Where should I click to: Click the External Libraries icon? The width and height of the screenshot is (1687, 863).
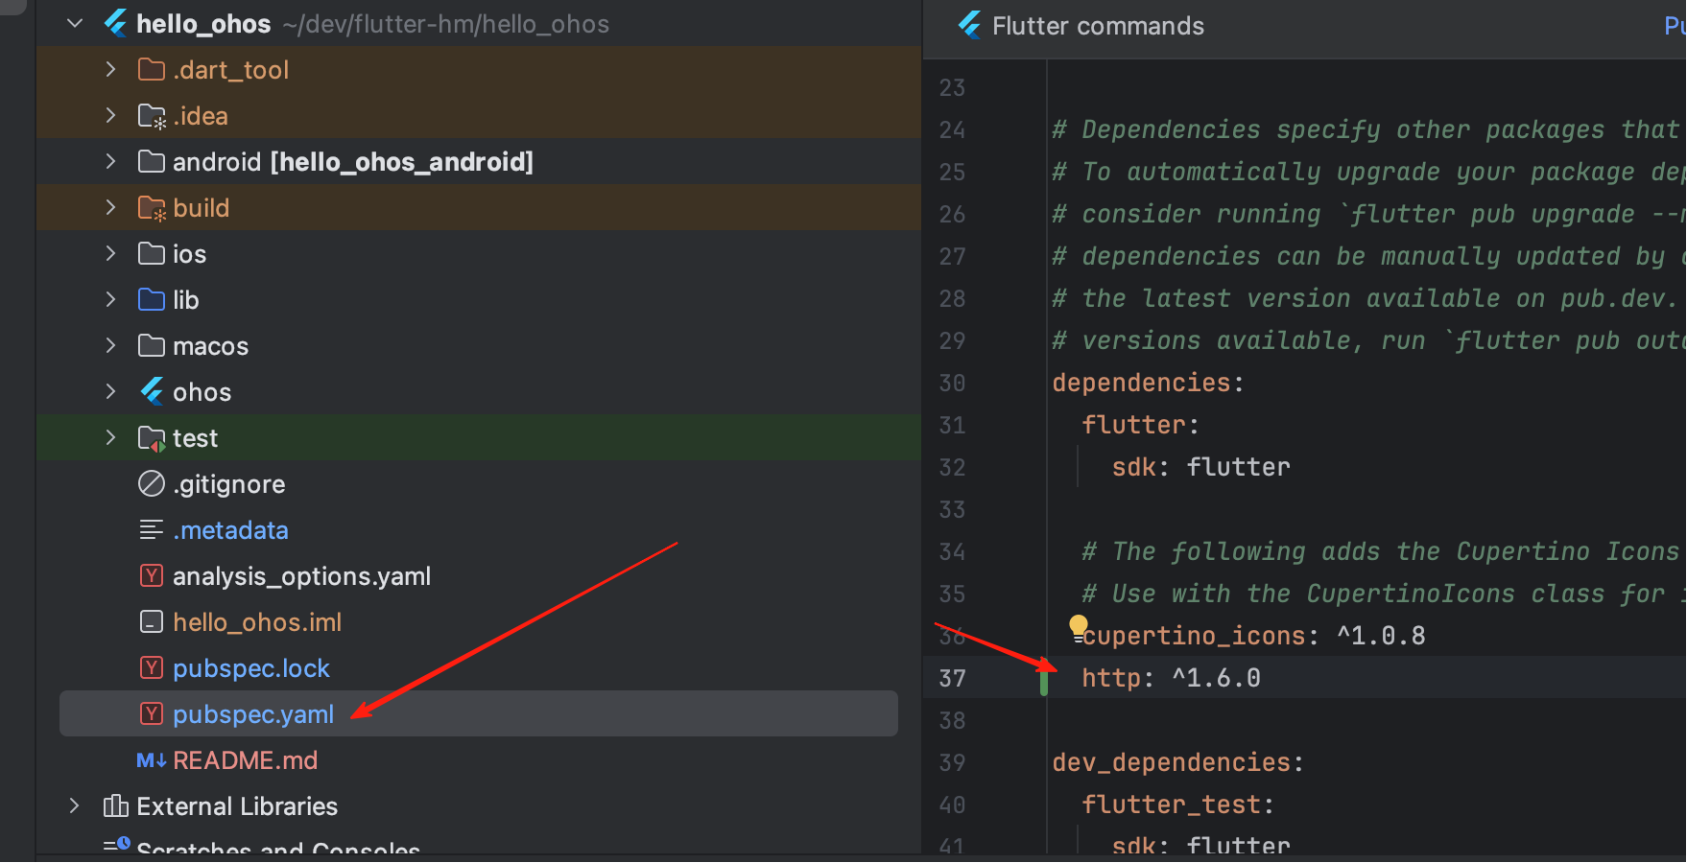[x=115, y=805]
